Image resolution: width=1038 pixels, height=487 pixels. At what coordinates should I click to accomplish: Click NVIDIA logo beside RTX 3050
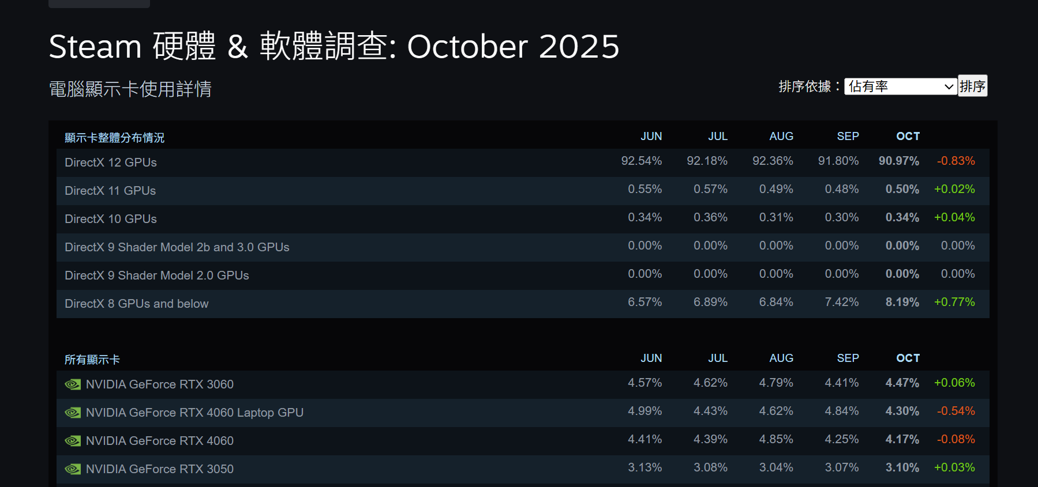(x=73, y=469)
